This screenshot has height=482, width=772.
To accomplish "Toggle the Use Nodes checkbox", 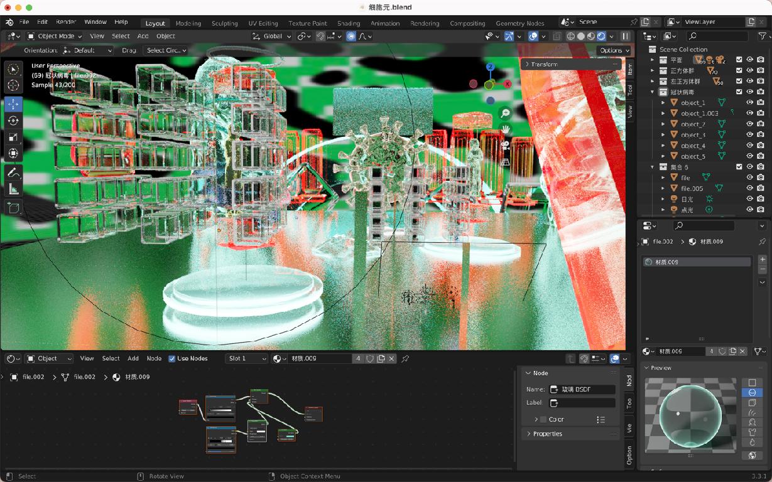I will click(172, 358).
